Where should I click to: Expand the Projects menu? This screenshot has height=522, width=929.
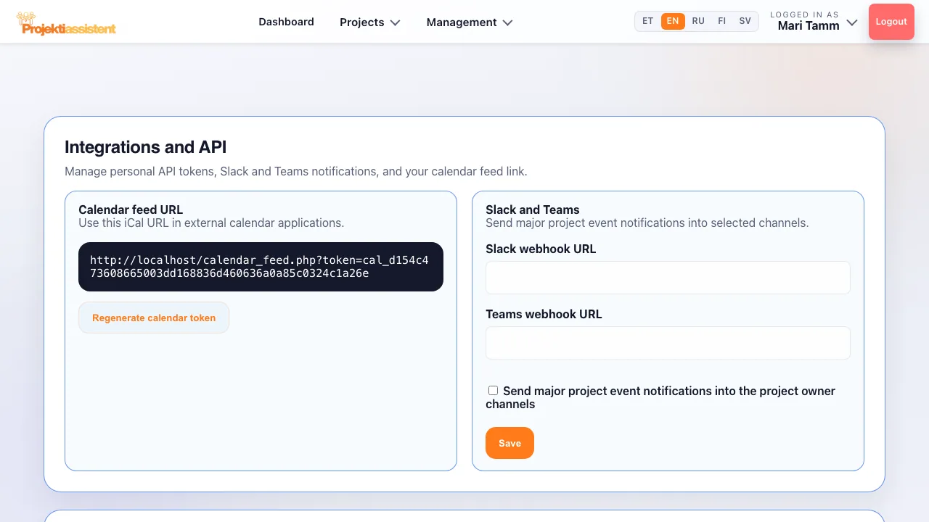coord(370,22)
